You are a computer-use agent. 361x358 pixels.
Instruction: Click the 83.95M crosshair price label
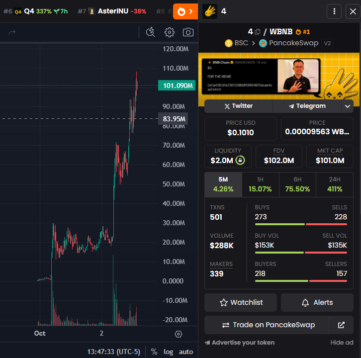(x=173, y=119)
